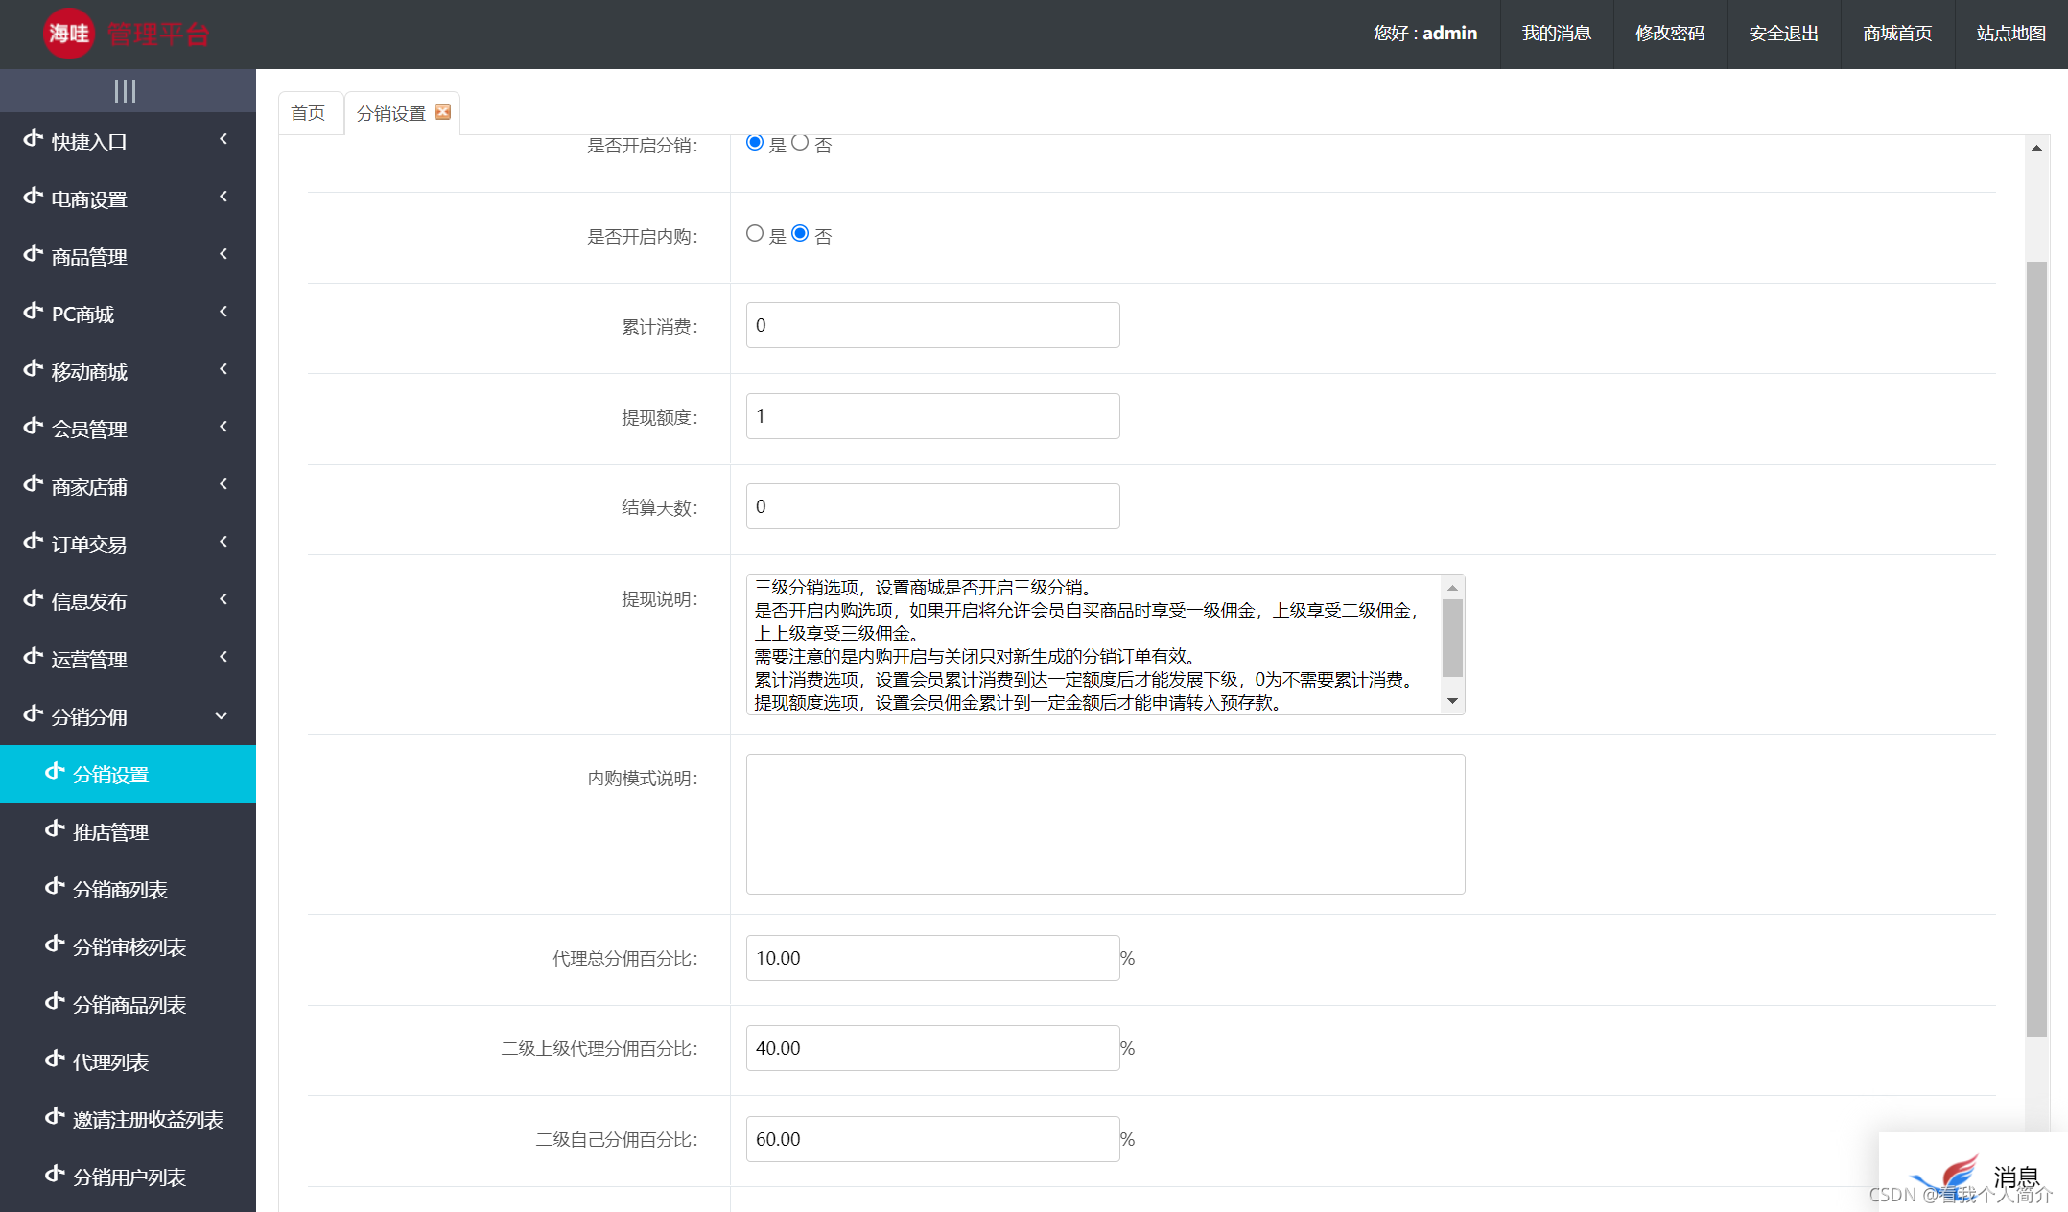Open 分销用户列表 from sidebar

pos(129,1177)
